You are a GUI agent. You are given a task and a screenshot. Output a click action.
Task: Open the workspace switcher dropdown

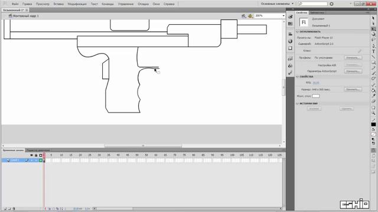[277, 4]
